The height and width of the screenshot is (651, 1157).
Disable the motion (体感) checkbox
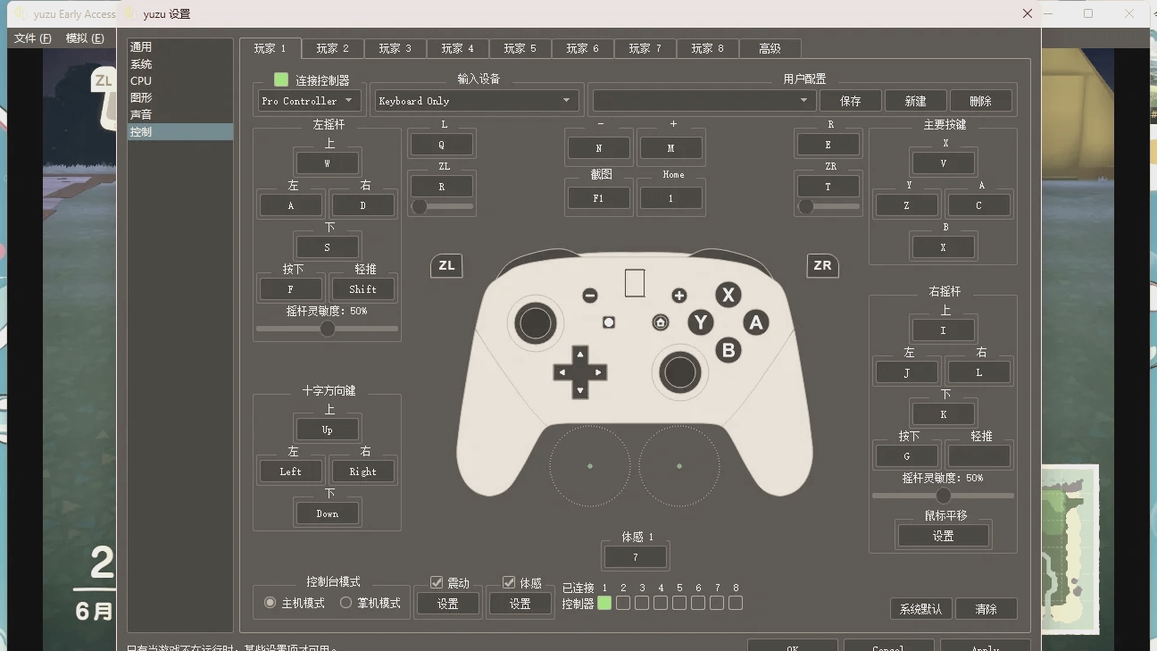click(509, 582)
